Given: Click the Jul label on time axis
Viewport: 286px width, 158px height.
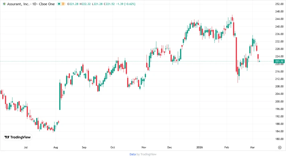Looking at the screenshot, I should coord(26,147).
